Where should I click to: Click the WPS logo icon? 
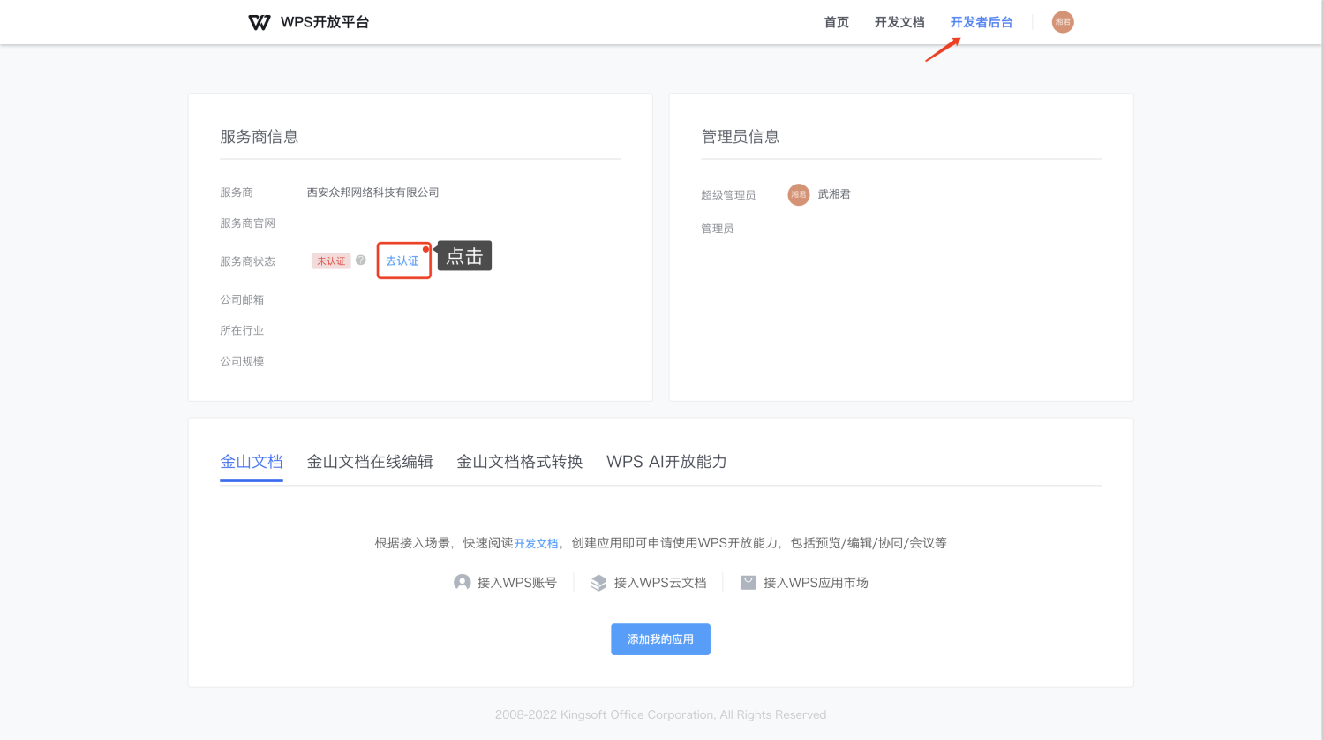pyautogui.click(x=259, y=22)
